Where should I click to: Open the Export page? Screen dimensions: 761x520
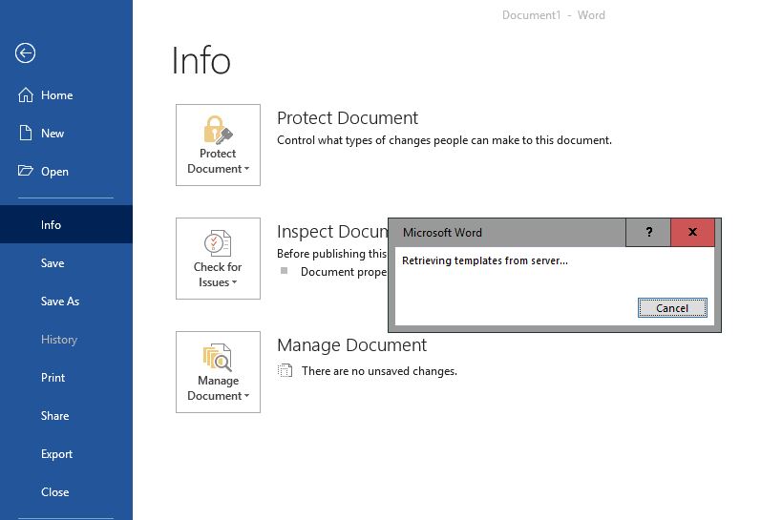tap(66, 453)
